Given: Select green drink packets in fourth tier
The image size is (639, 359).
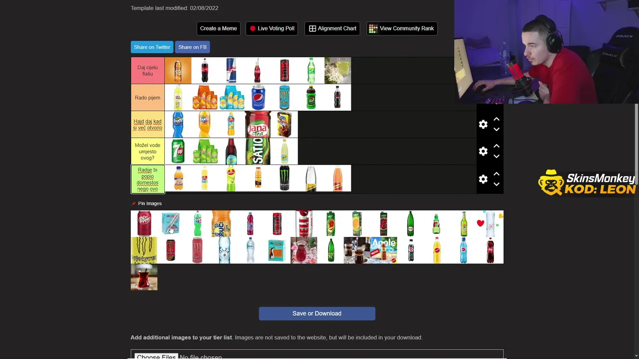Looking at the screenshot, I should pyautogui.click(x=204, y=152).
